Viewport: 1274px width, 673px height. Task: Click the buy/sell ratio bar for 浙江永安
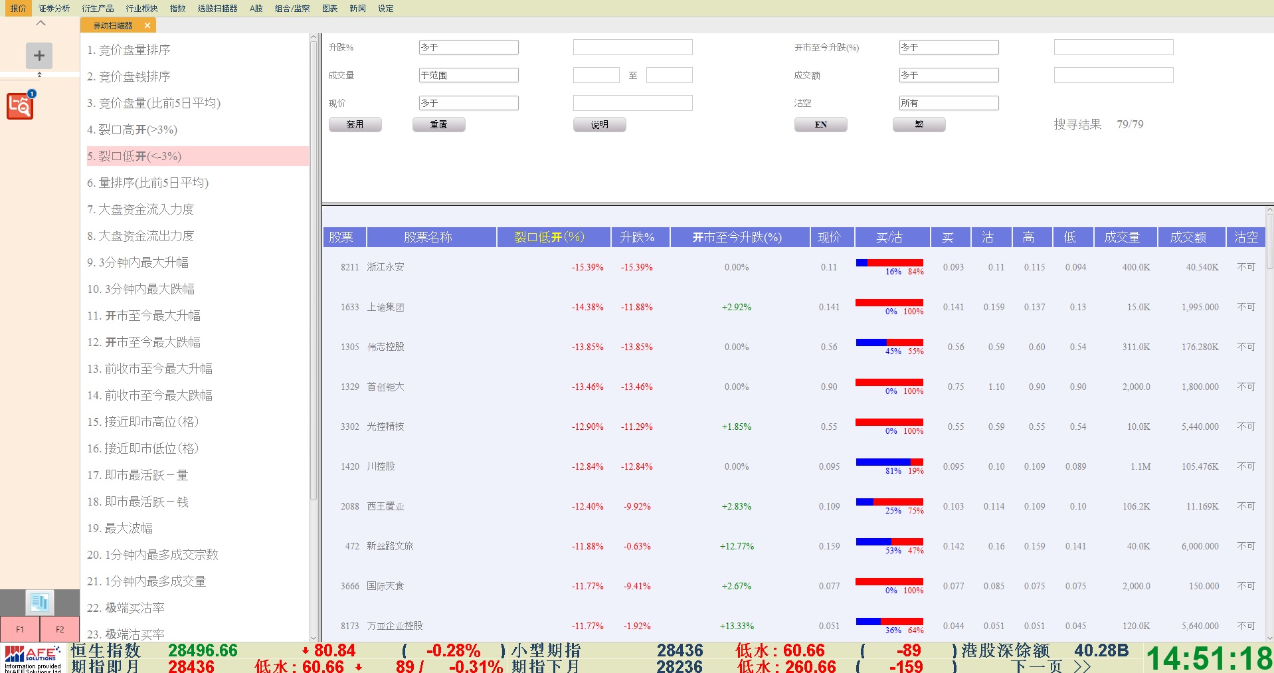tap(889, 263)
